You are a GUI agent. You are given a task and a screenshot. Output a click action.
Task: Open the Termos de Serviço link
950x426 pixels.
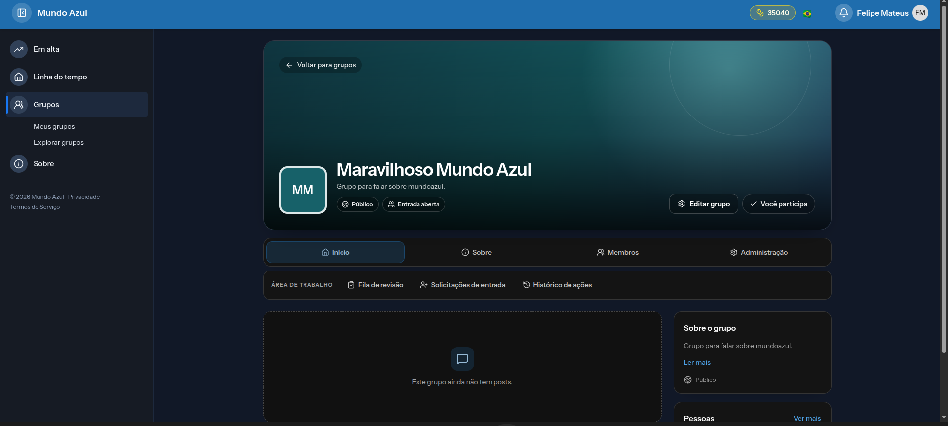(x=35, y=207)
